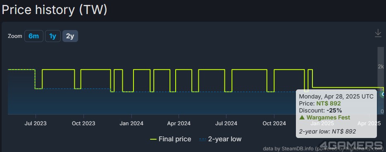Click the yellow Final price legend line
The height and width of the screenshot is (152, 386).
tap(153, 139)
